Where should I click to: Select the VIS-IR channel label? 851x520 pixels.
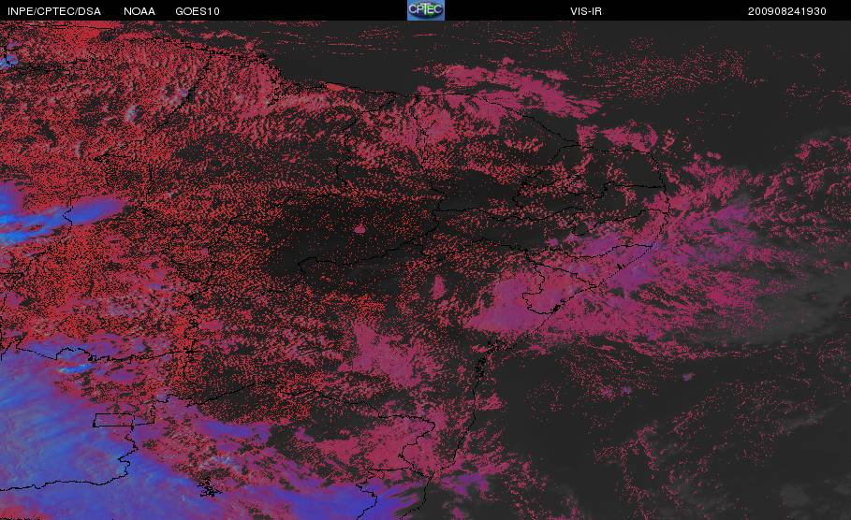pos(586,11)
